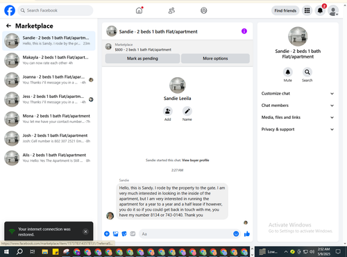Screen dimensions: 347x257
Task: Open View buyer profile link
Action: click(x=196, y=160)
